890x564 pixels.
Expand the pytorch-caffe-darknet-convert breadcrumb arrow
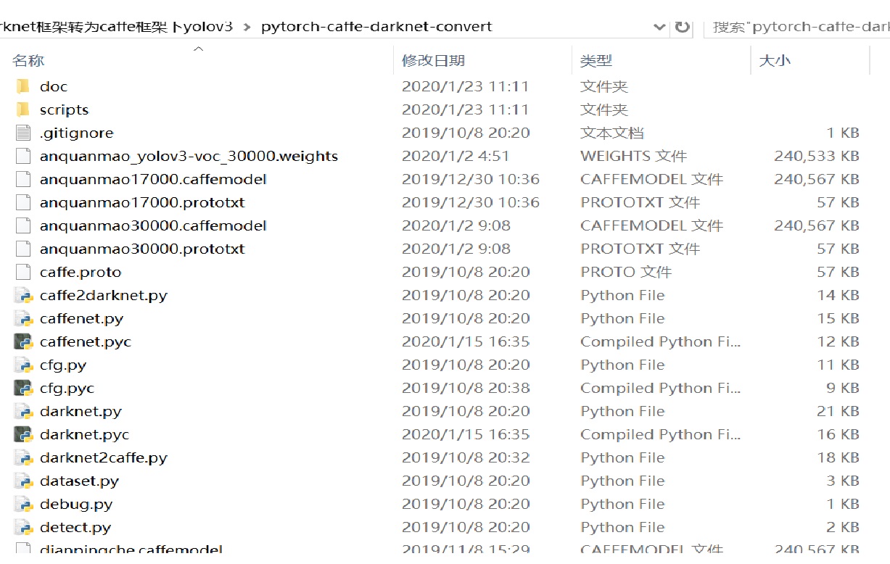tap(247, 26)
